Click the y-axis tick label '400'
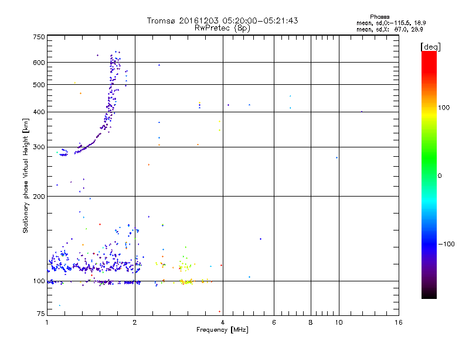Screen dimensions: 469x351 pyautogui.click(x=39, y=112)
